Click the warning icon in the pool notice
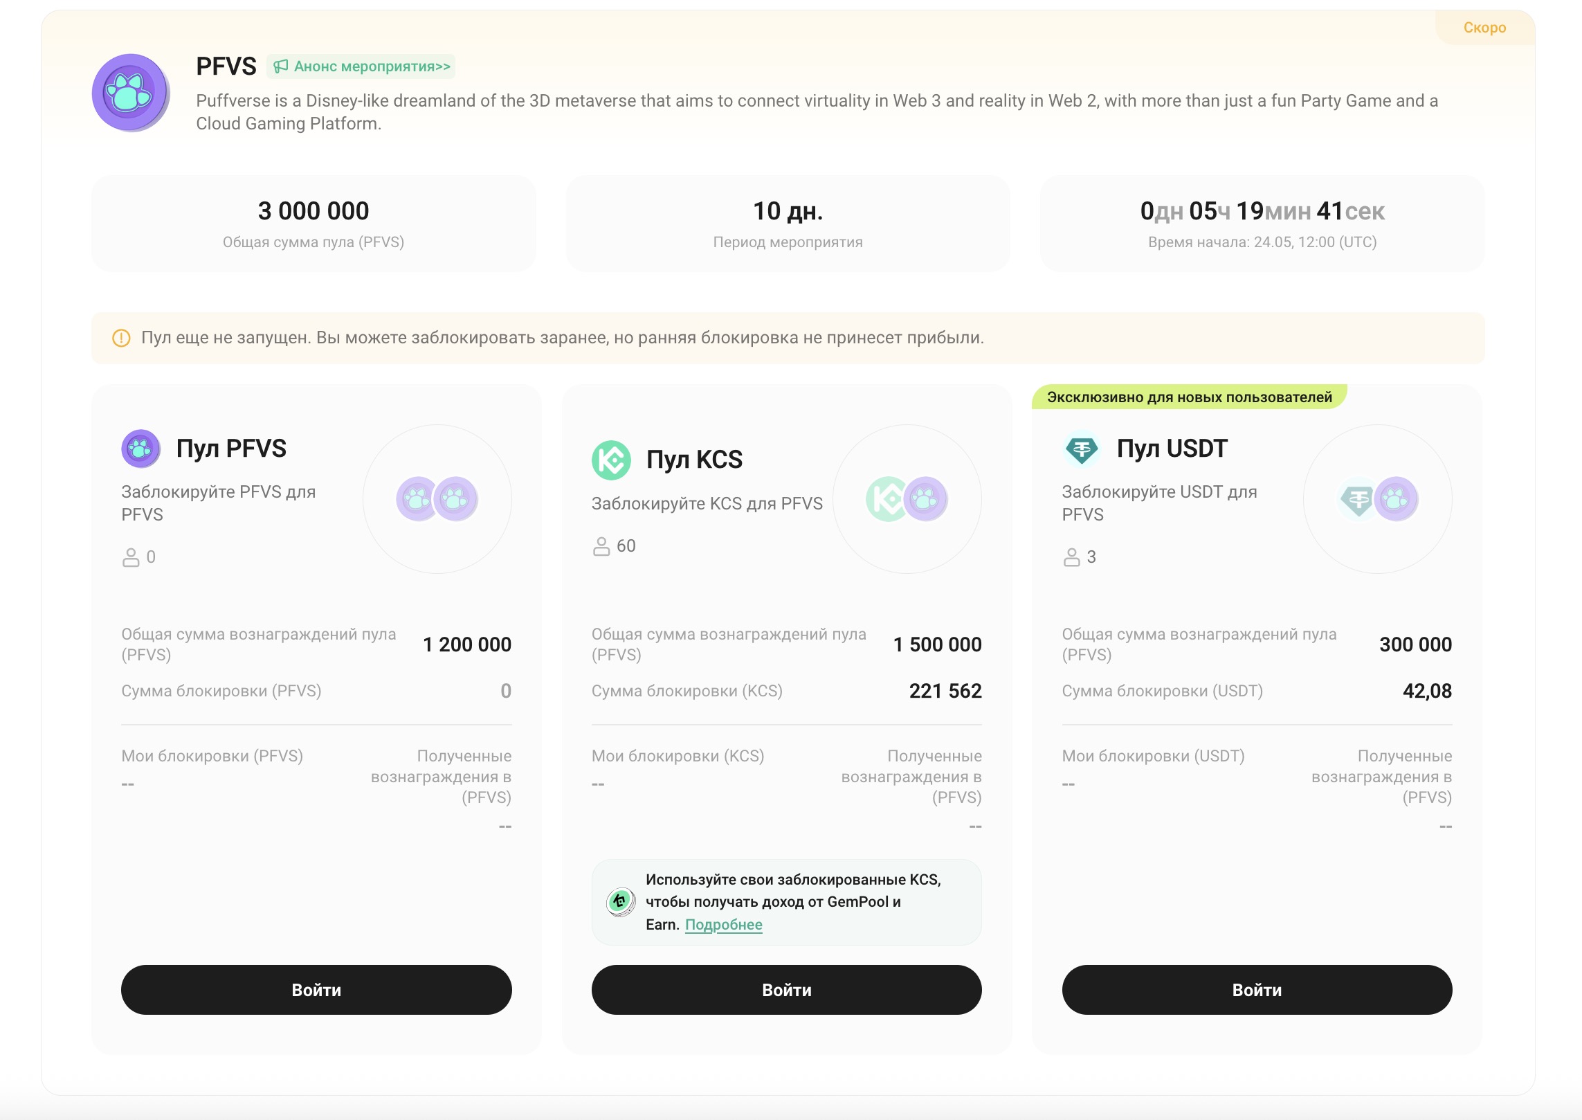 tap(121, 338)
